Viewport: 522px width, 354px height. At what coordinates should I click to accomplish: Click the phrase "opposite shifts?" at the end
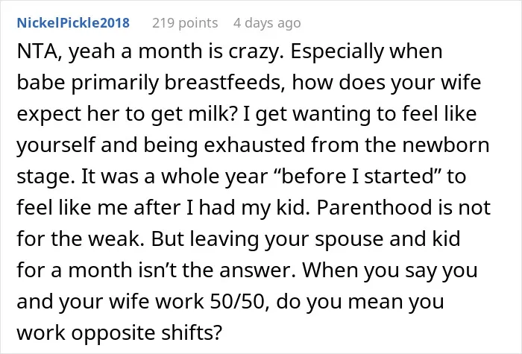click(x=147, y=332)
